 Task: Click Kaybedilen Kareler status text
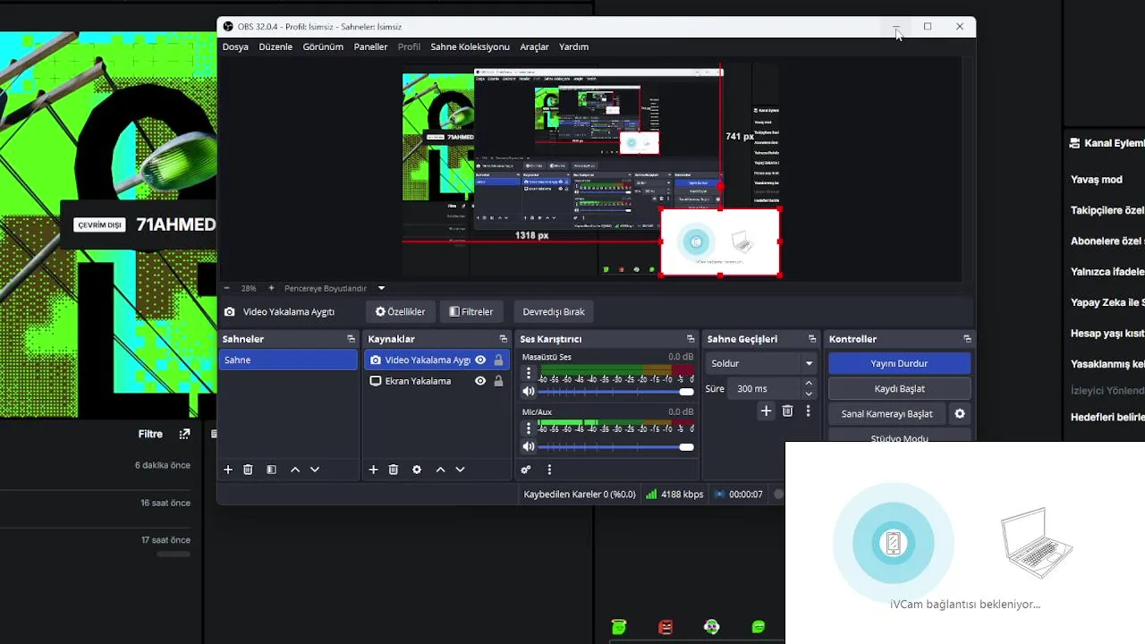tap(580, 494)
